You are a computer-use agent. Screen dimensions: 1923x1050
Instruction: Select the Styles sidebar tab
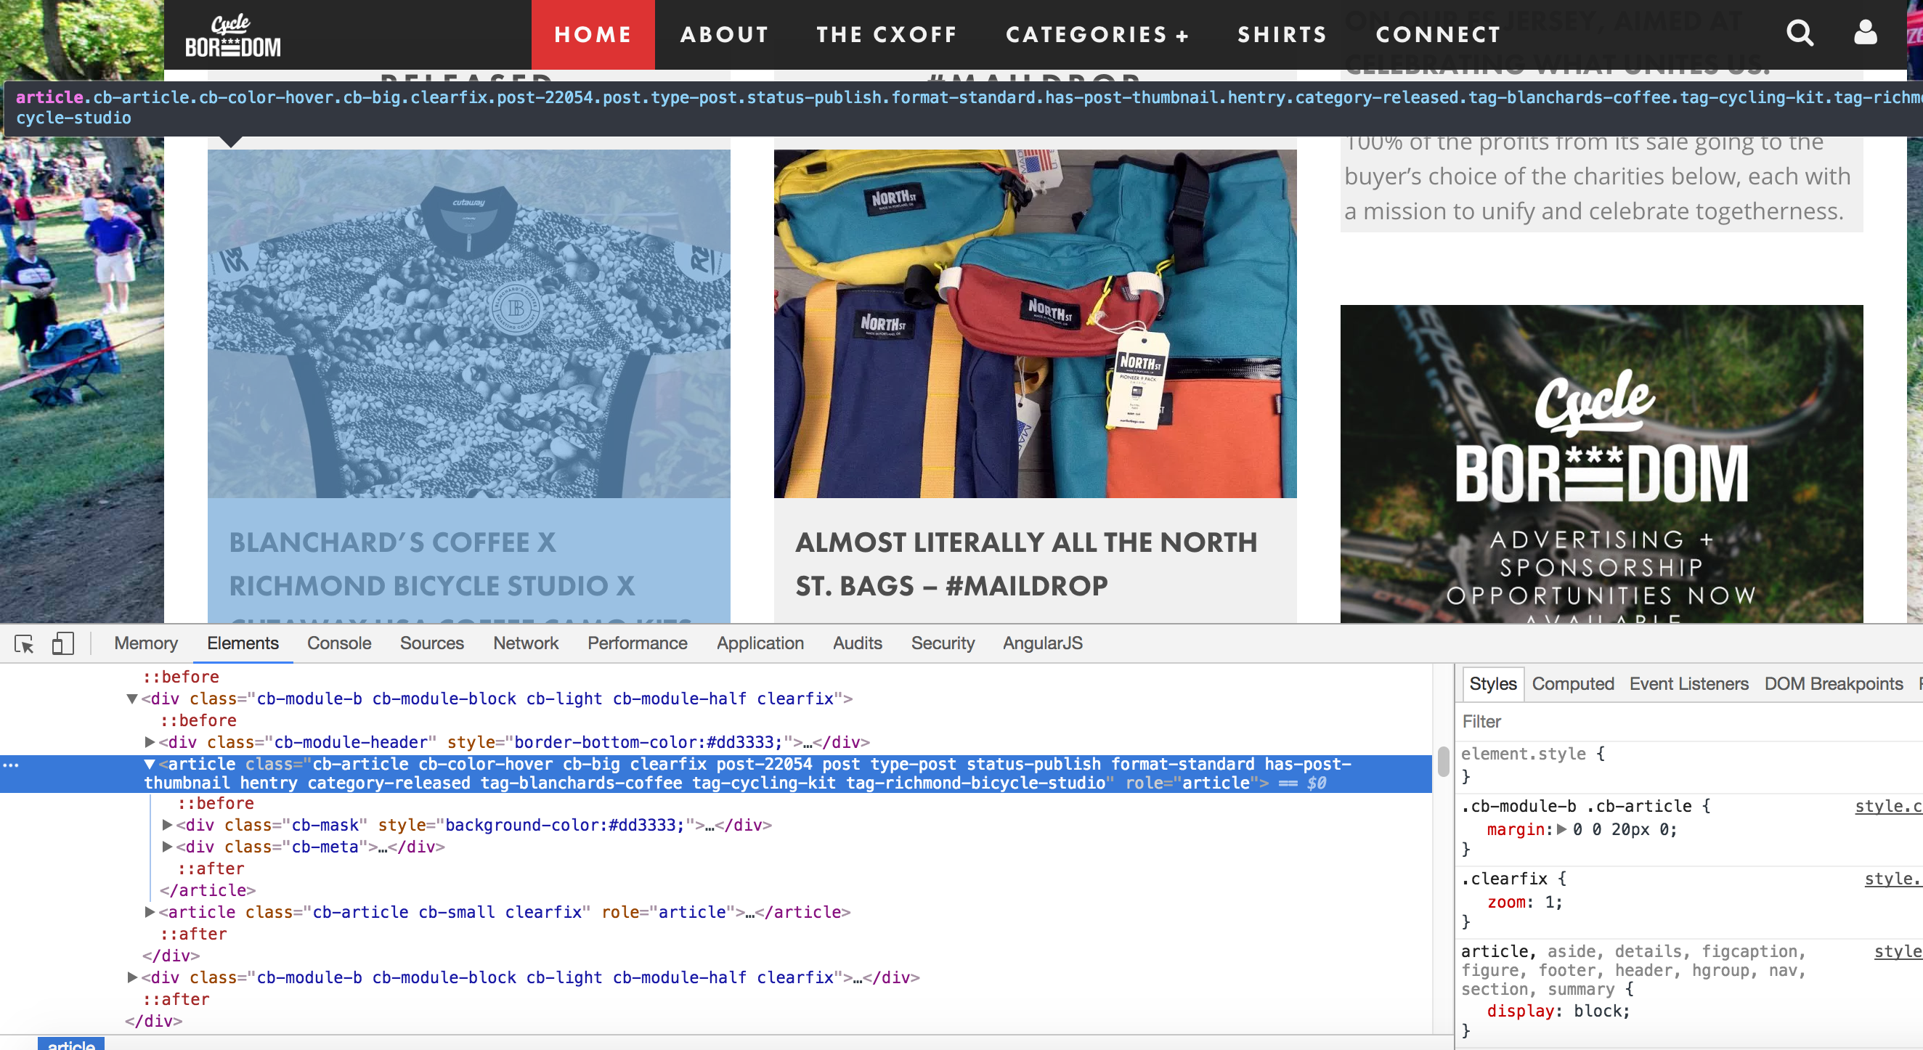coord(1492,683)
